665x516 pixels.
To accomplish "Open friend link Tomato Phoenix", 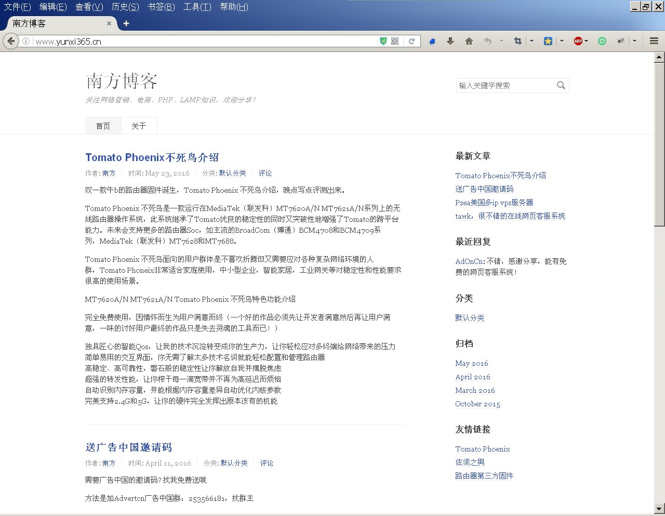I will point(482,449).
